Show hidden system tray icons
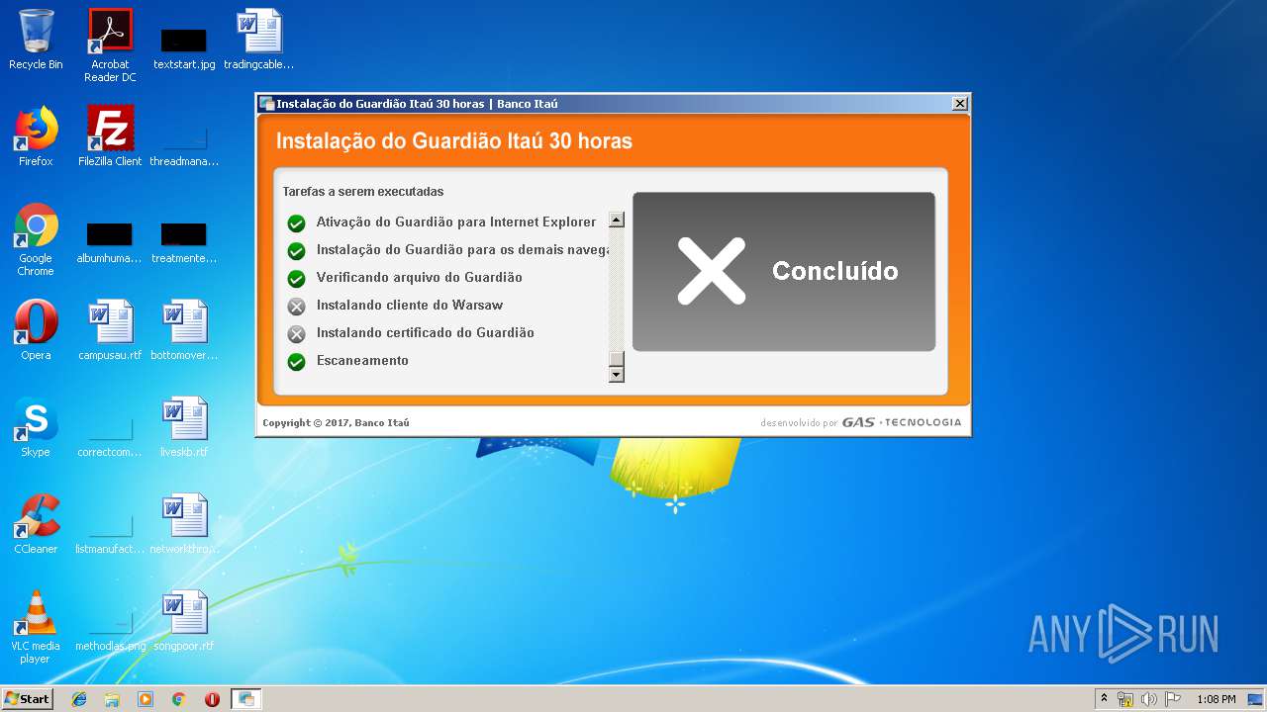The width and height of the screenshot is (1267, 712). (x=1104, y=699)
